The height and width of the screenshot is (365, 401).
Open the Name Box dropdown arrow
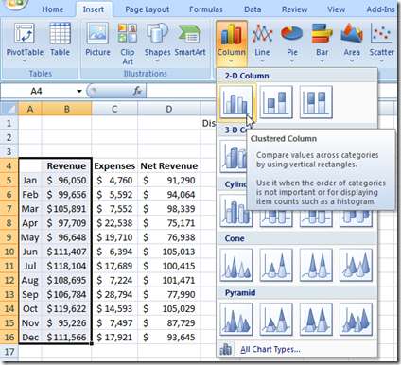(x=79, y=92)
